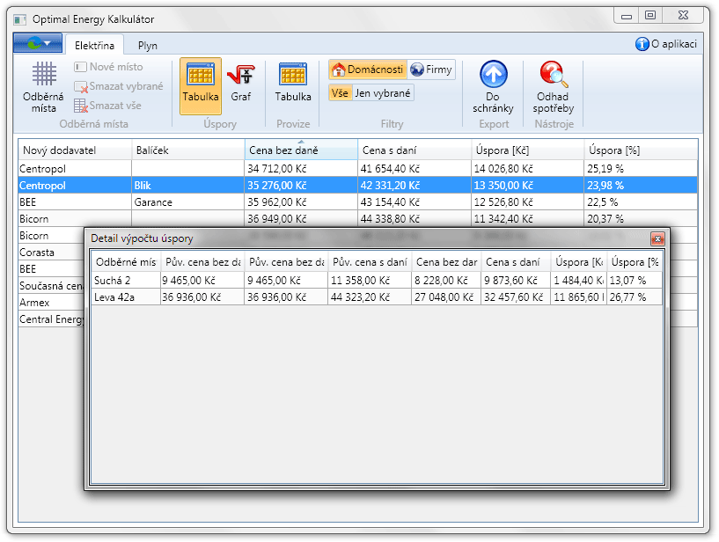The width and height of the screenshot is (719, 542).
Task: Switch to the Elektřina tab
Action: (x=94, y=45)
